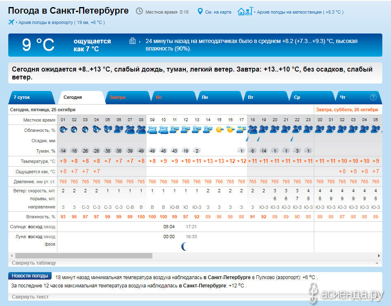Click the horizontal scrollbar thumb under table

point(84,256)
